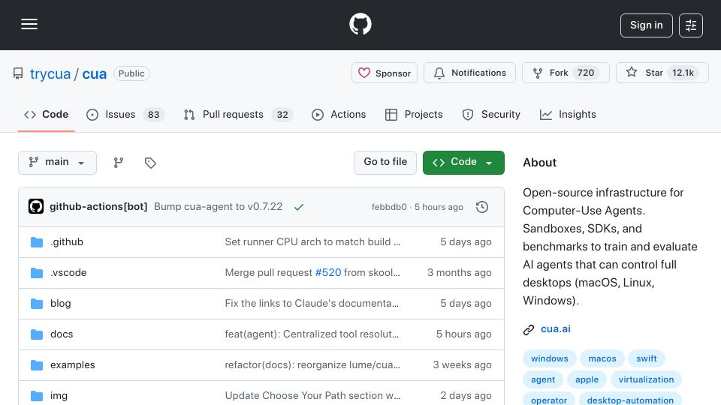Click the blog folder icon

pyautogui.click(x=37, y=304)
